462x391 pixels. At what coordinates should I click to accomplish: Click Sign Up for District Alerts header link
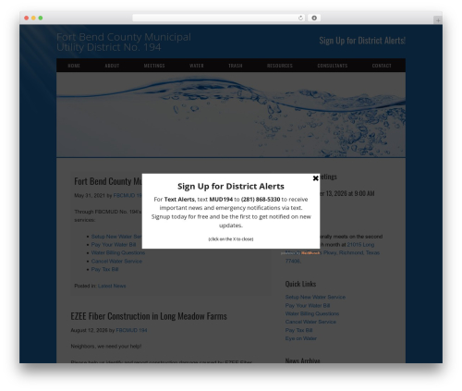tap(362, 41)
